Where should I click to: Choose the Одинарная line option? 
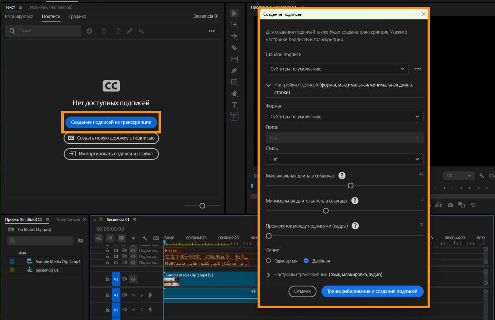coord(268,261)
